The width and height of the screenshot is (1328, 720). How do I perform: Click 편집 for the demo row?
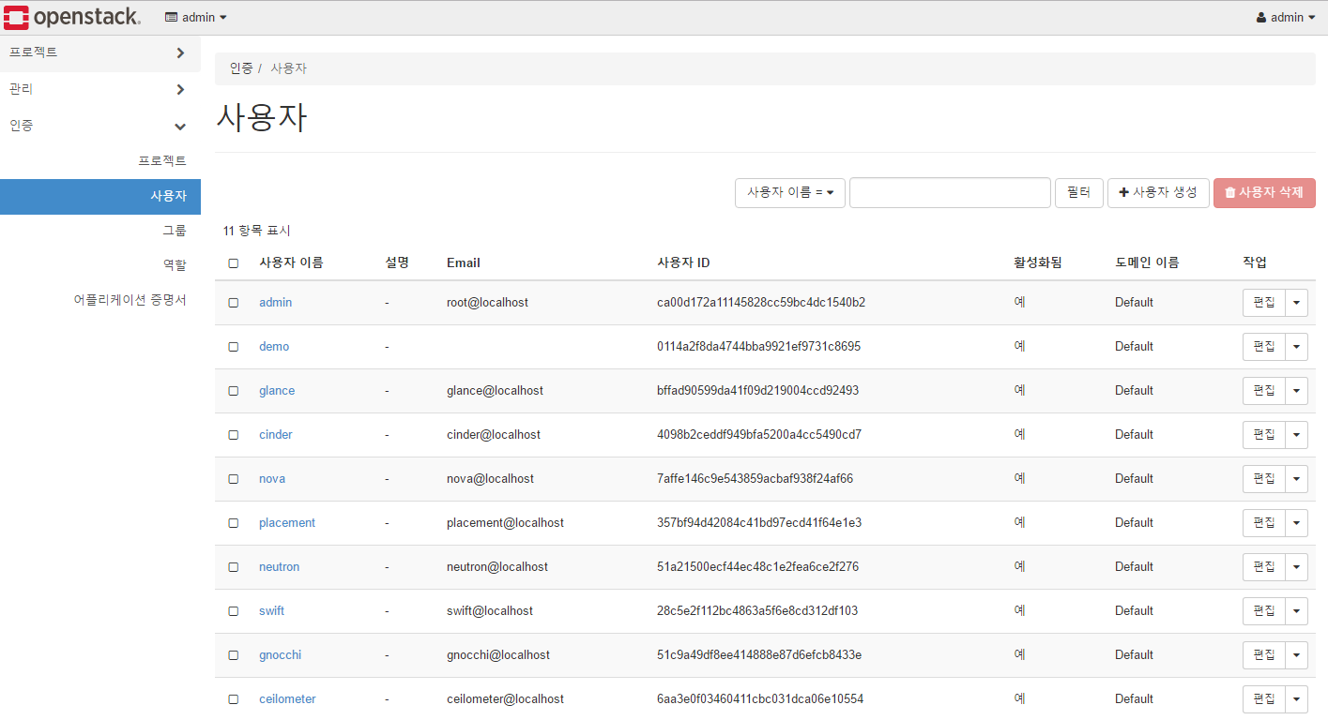pos(1263,347)
